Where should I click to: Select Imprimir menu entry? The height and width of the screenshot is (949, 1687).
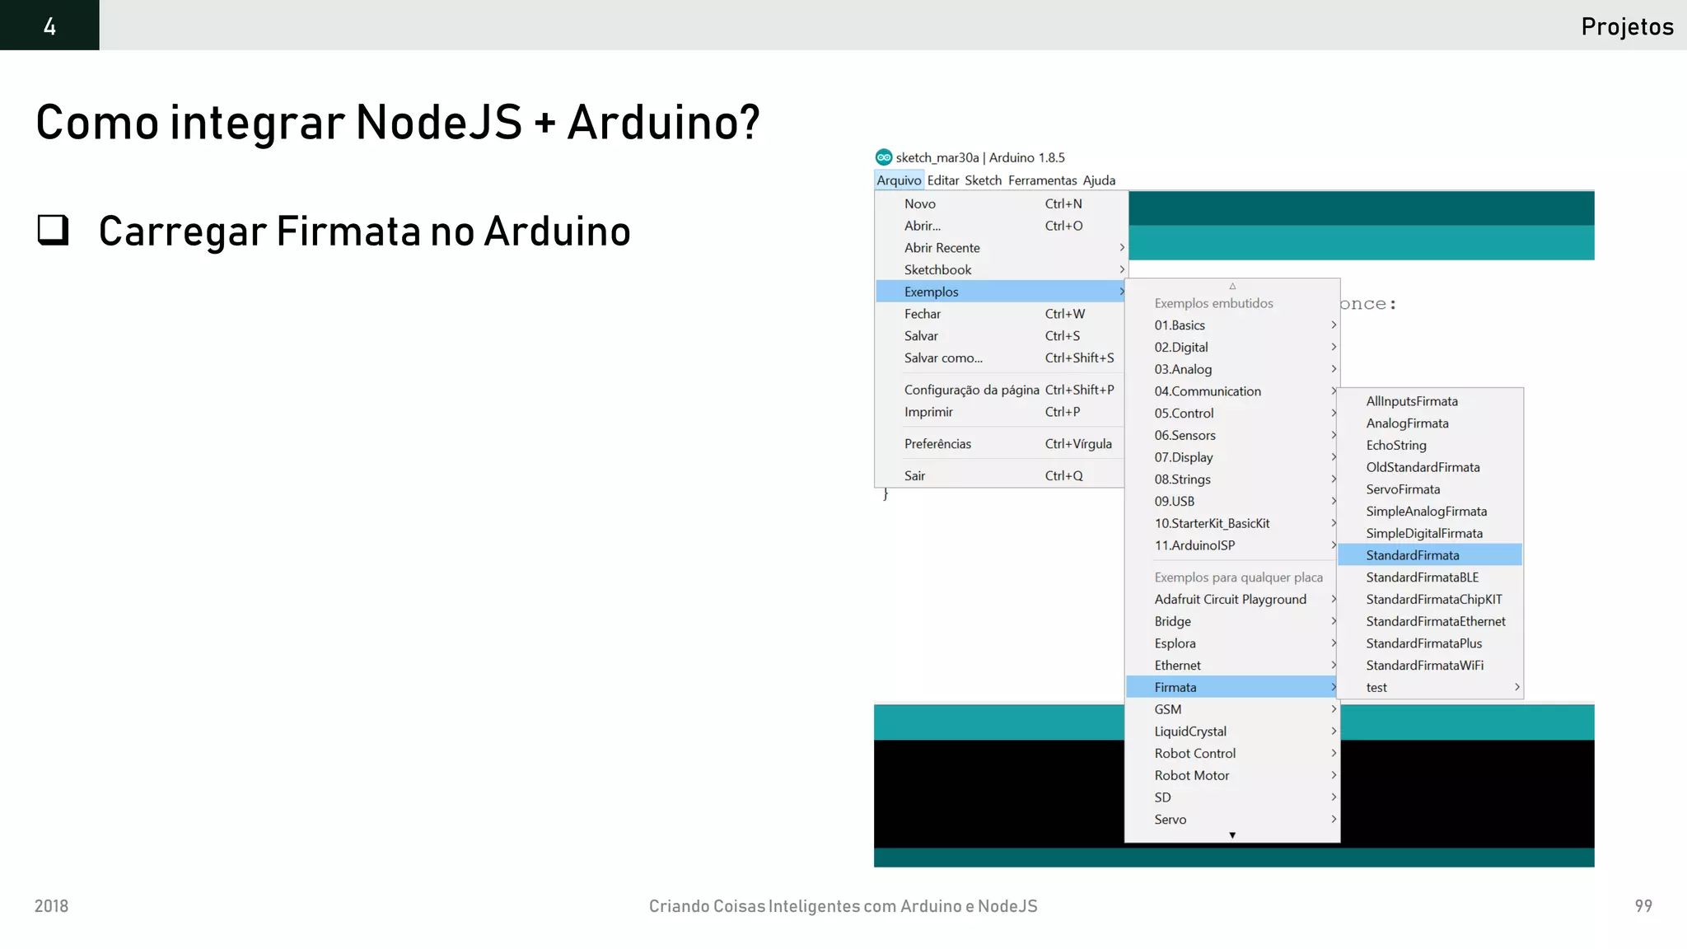pyautogui.click(x=1001, y=412)
